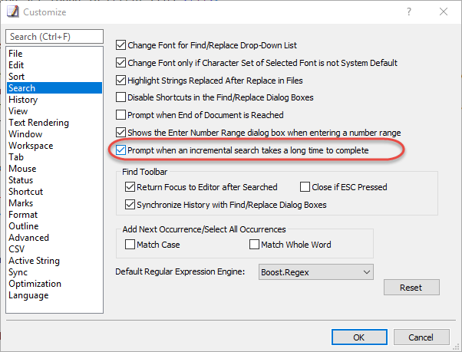The image size is (462, 352).
Task: Click the Customize dialog app icon
Action: (x=13, y=12)
